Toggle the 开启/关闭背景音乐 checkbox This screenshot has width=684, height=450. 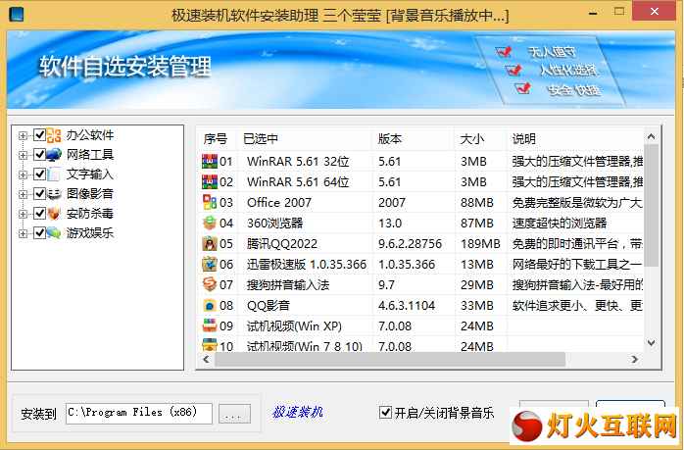pyautogui.click(x=385, y=412)
